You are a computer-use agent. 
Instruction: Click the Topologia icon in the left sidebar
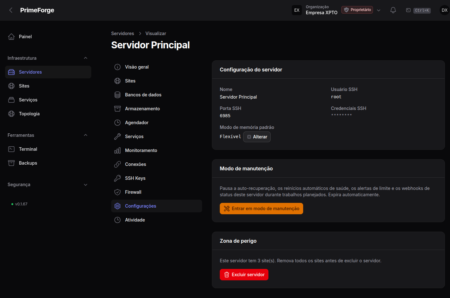tap(11, 114)
